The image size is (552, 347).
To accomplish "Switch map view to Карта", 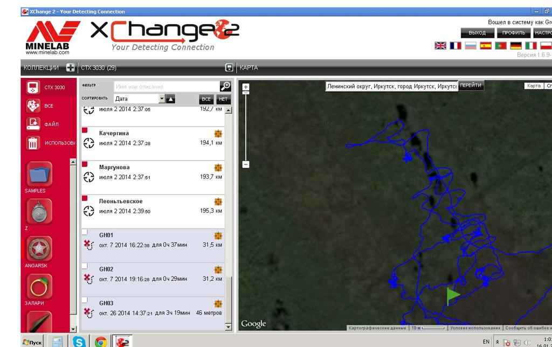I will tap(534, 86).
